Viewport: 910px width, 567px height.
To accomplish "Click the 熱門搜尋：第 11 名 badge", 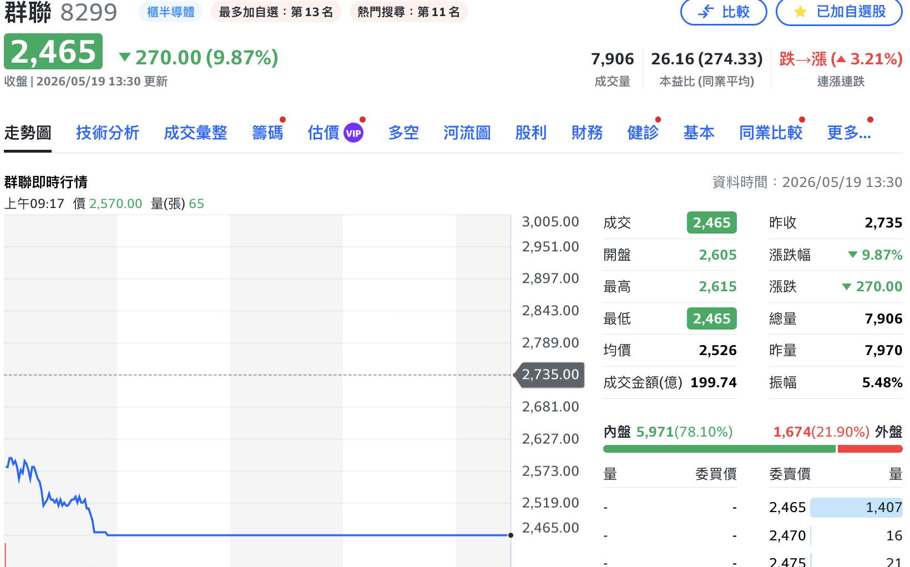I will [x=408, y=12].
